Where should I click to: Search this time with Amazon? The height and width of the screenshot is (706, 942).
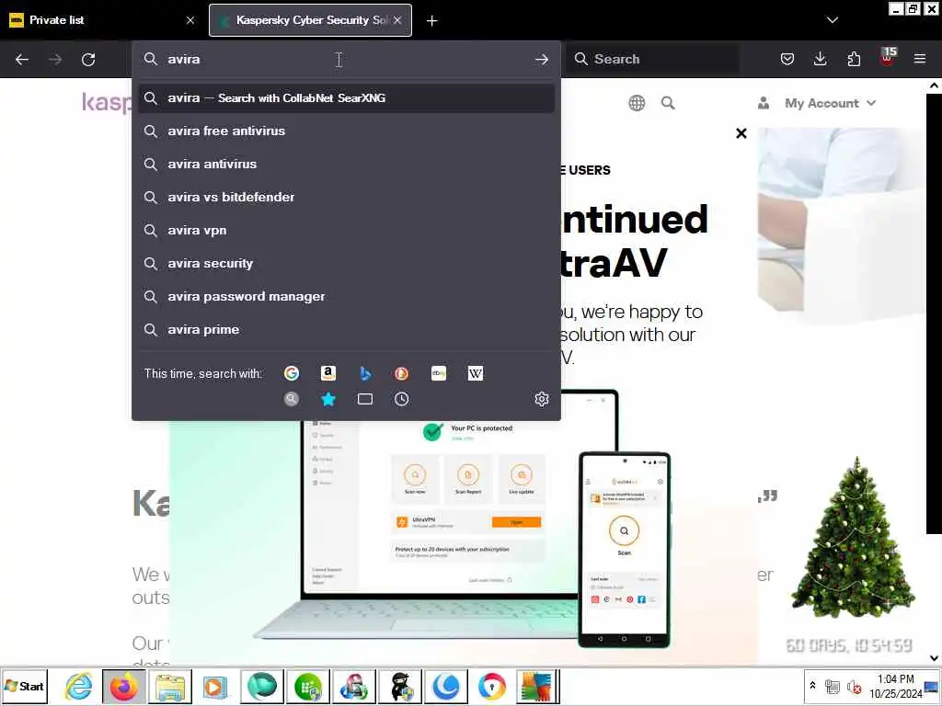(328, 373)
